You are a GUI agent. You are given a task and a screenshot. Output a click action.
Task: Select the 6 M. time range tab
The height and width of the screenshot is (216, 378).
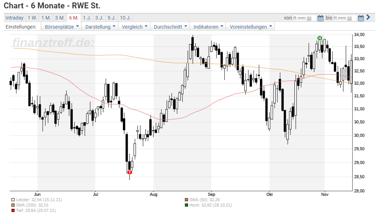pyautogui.click(x=74, y=18)
